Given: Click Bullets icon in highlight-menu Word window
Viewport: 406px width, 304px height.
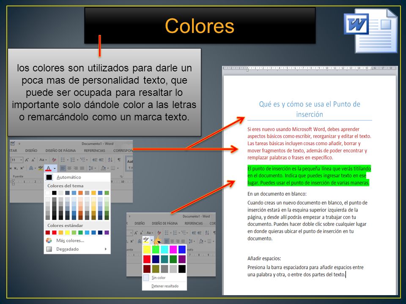Looking at the screenshot, I should (x=167, y=233).
